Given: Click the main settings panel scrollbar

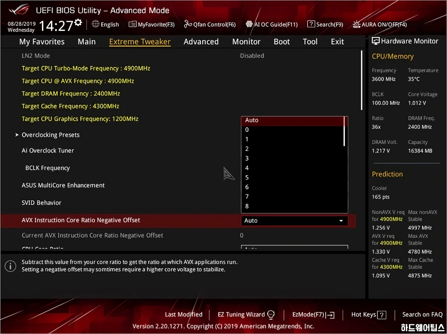Looking at the screenshot, I should click(x=361, y=80).
